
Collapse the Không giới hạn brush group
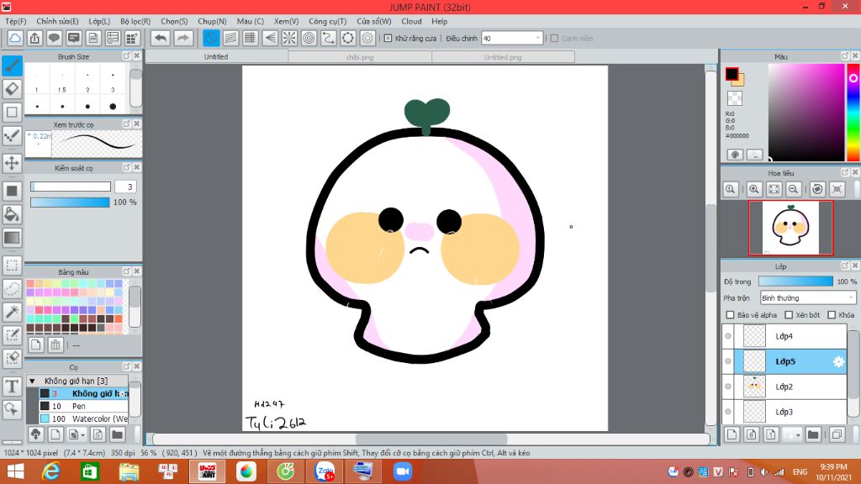32,381
